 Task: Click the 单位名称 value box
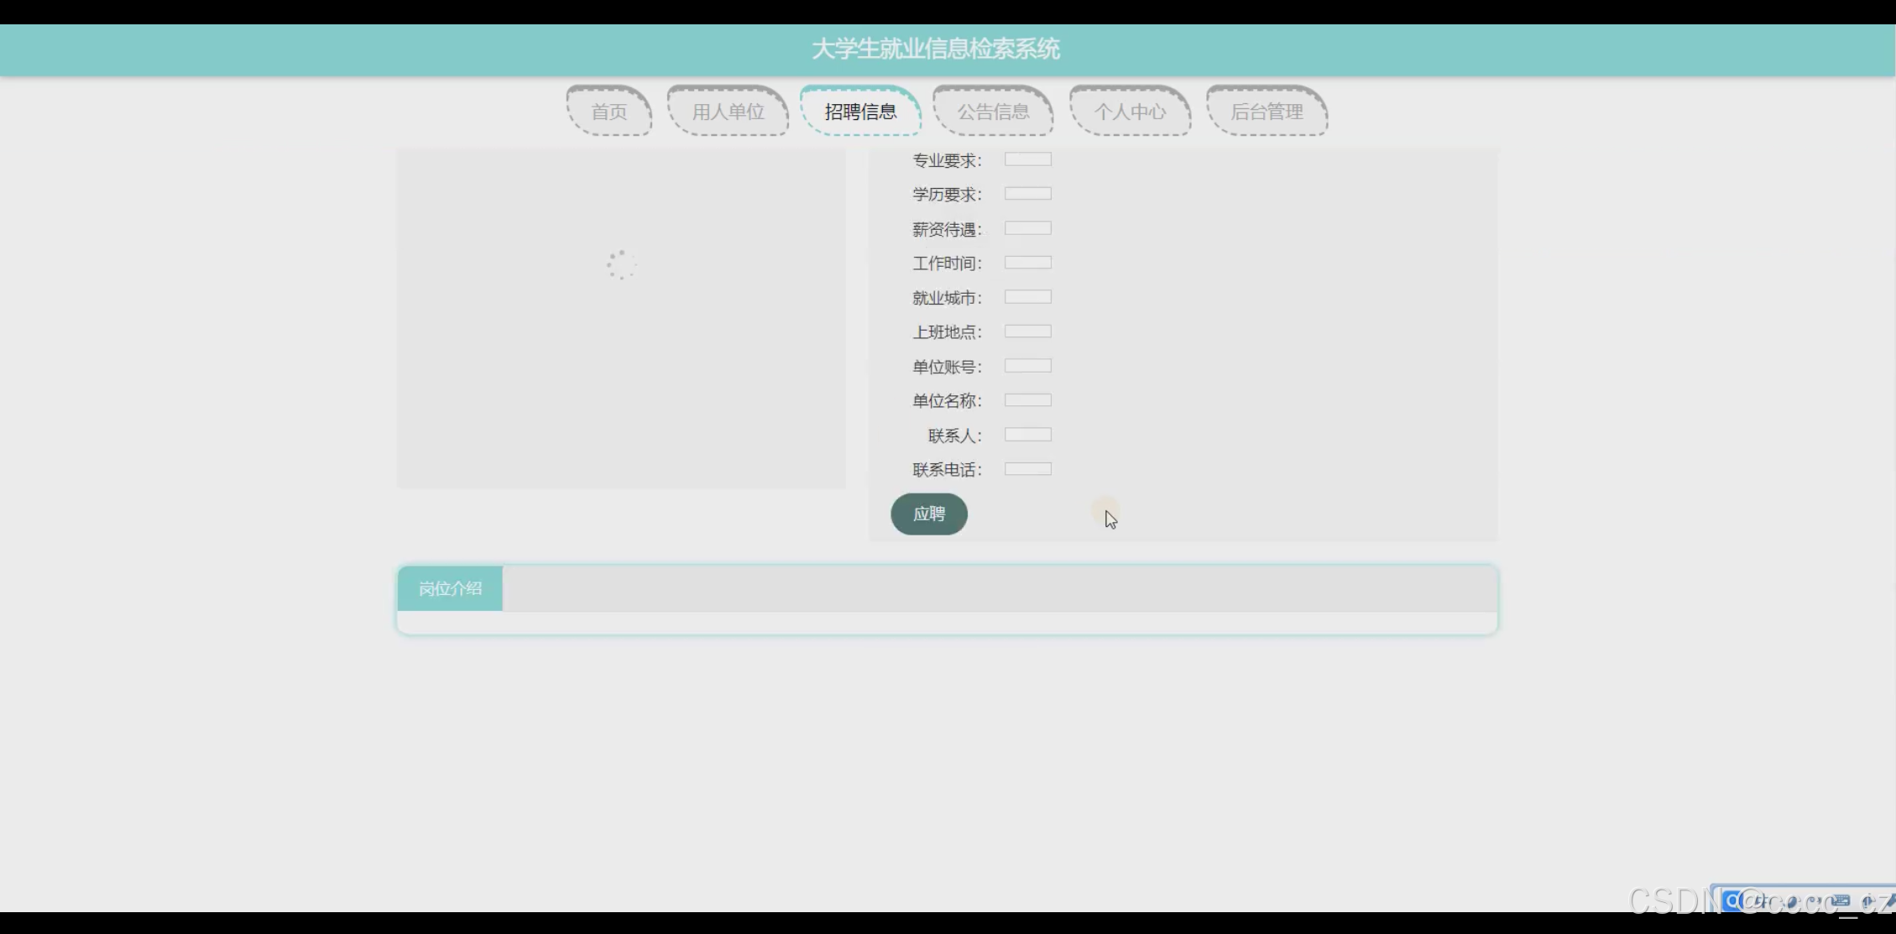pos(1027,400)
